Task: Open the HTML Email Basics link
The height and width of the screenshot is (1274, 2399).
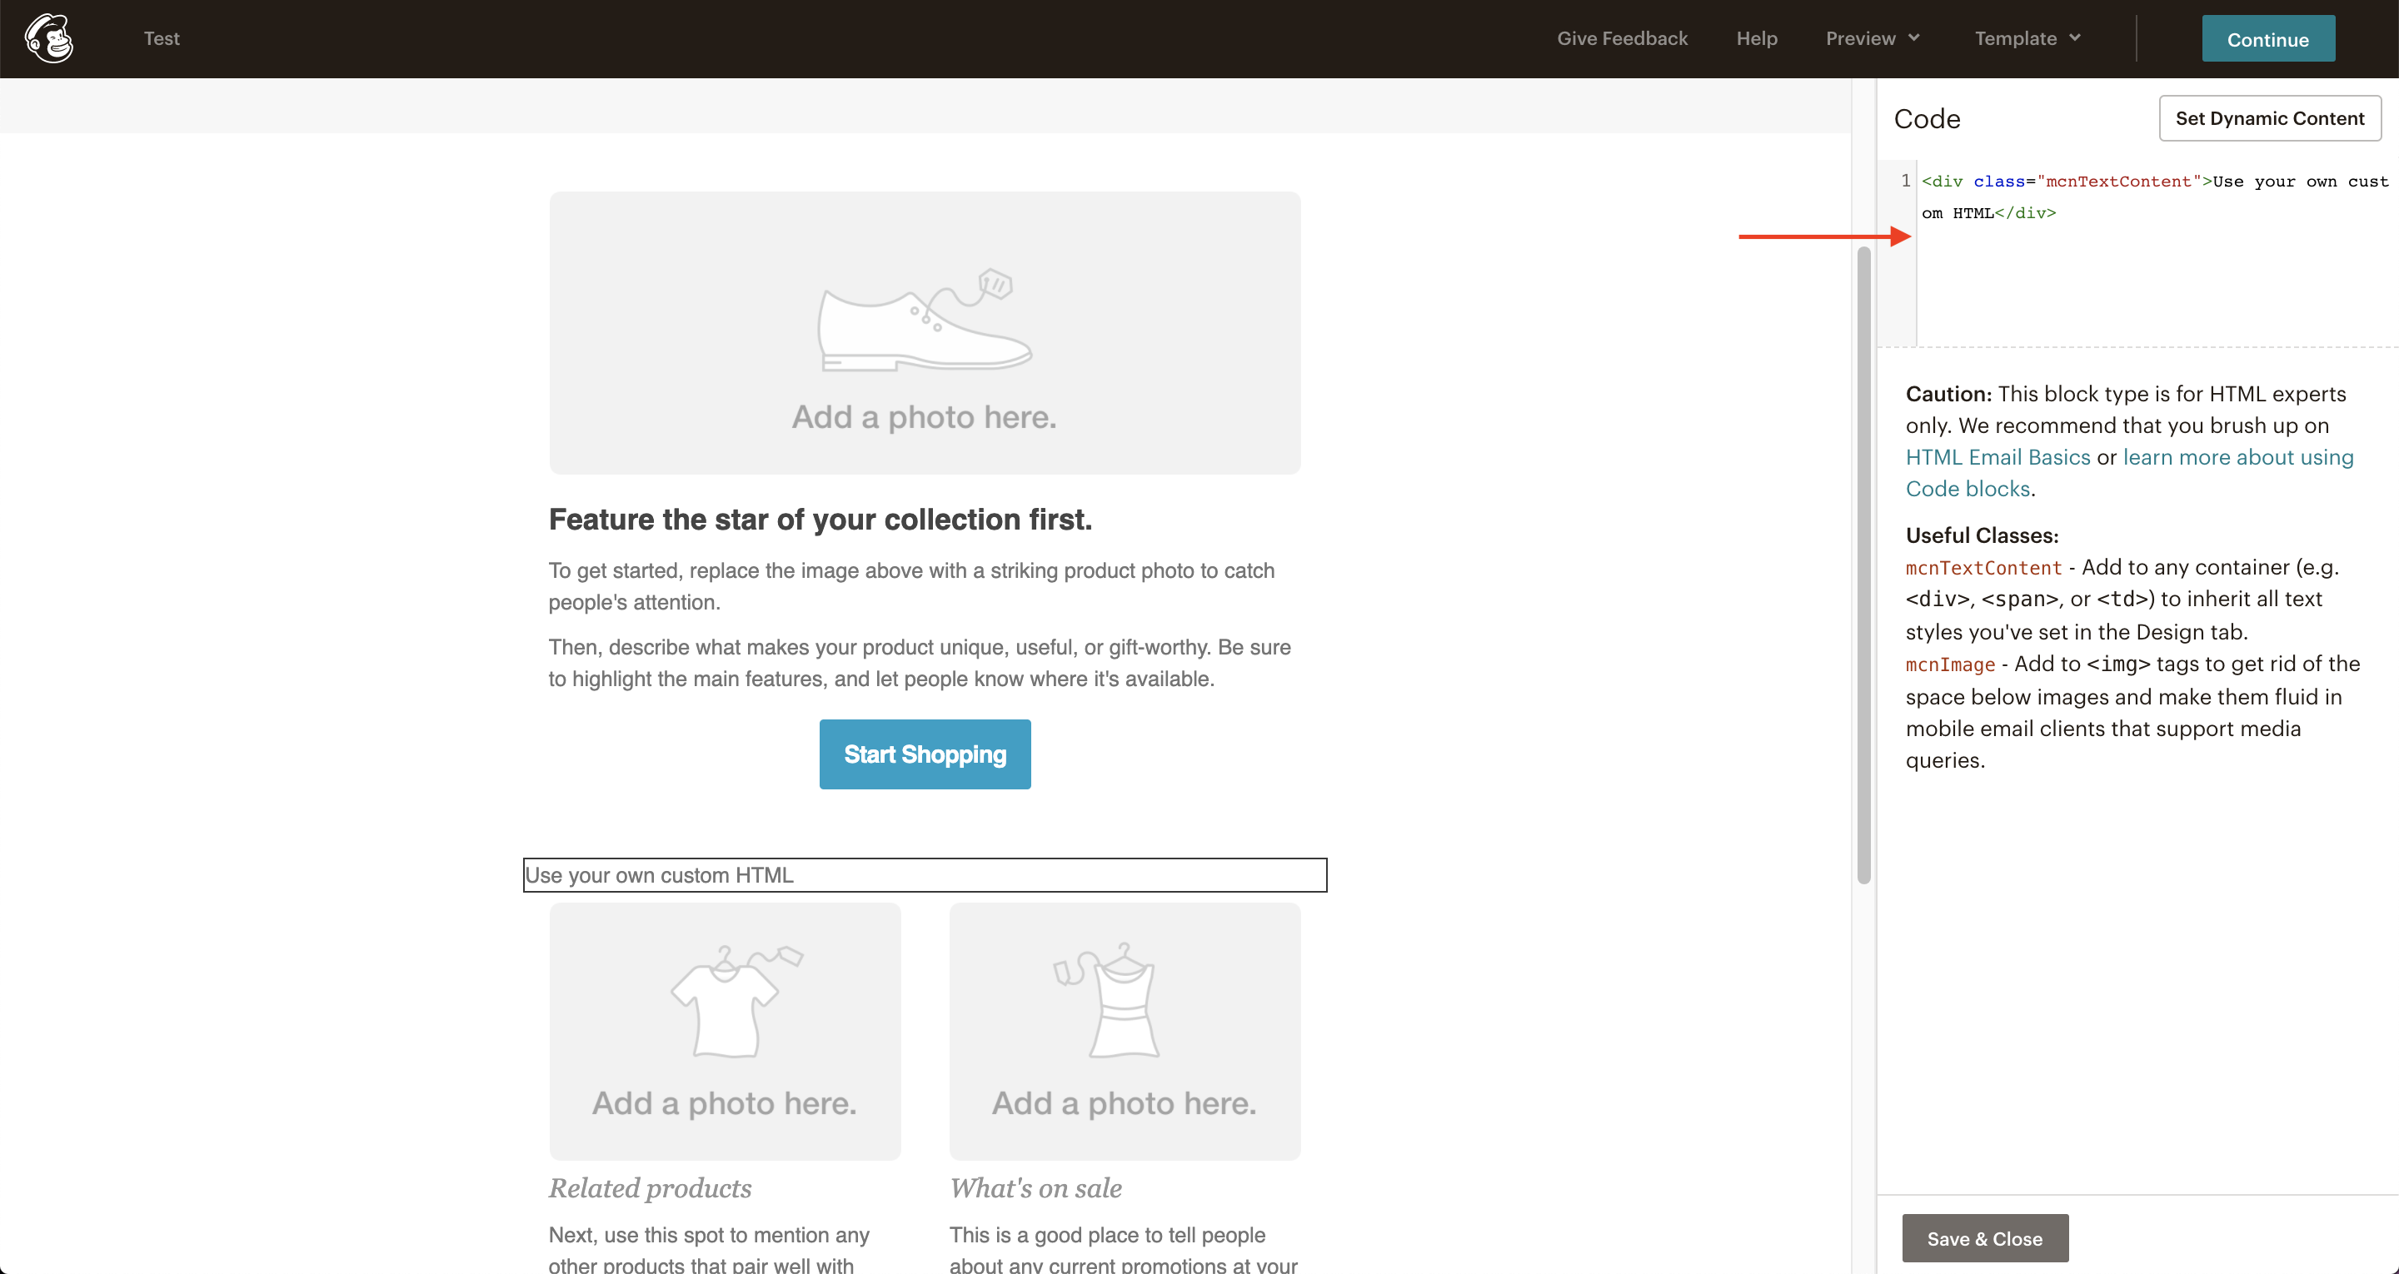Action: point(1998,457)
